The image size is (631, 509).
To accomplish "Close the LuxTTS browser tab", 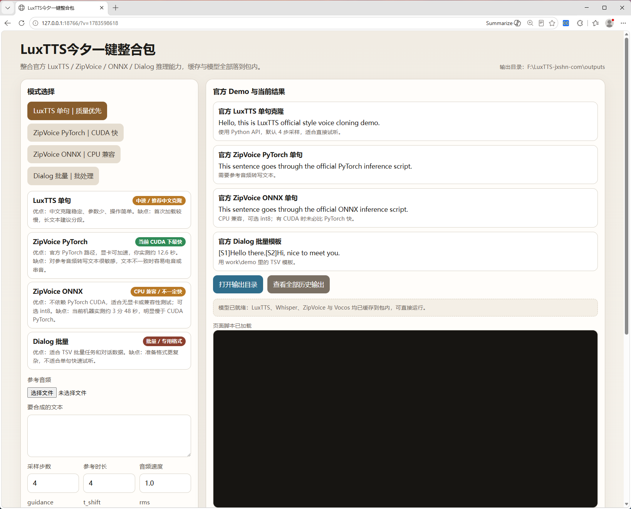I will 102,8.
